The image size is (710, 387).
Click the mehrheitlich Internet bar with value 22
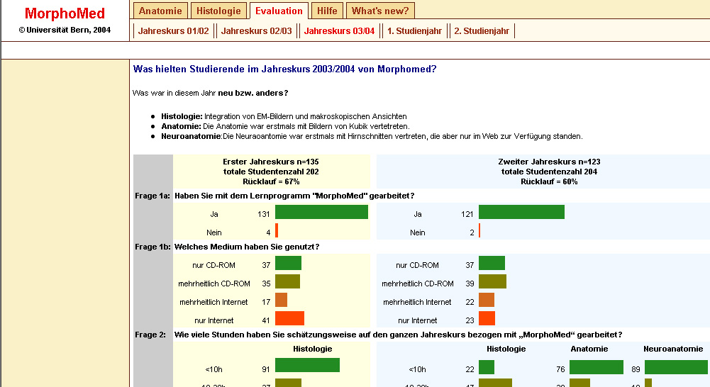tap(487, 300)
